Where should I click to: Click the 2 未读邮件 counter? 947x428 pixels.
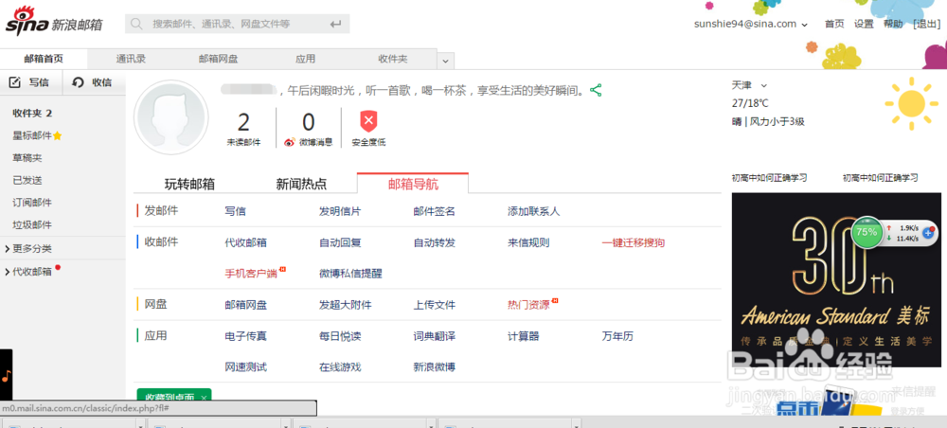[243, 129]
